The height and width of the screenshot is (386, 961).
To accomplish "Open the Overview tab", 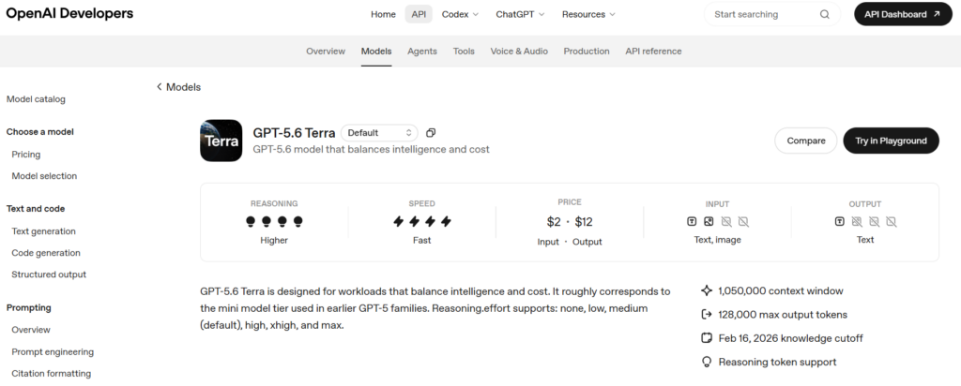I will coord(326,52).
